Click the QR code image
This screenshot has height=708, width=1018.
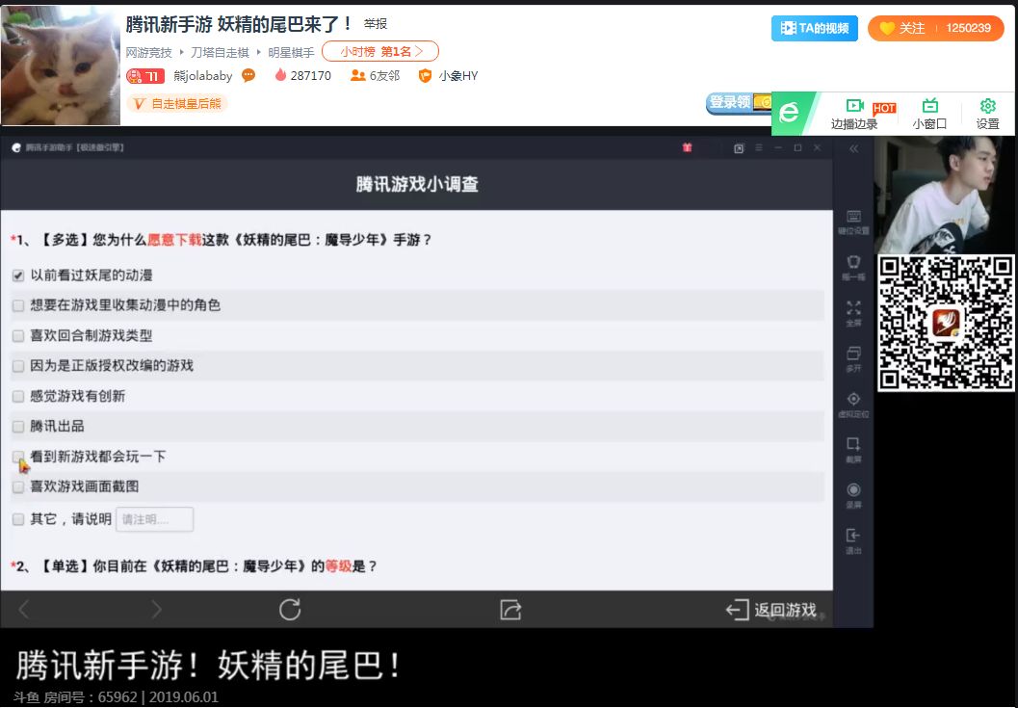pyautogui.click(x=946, y=324)
